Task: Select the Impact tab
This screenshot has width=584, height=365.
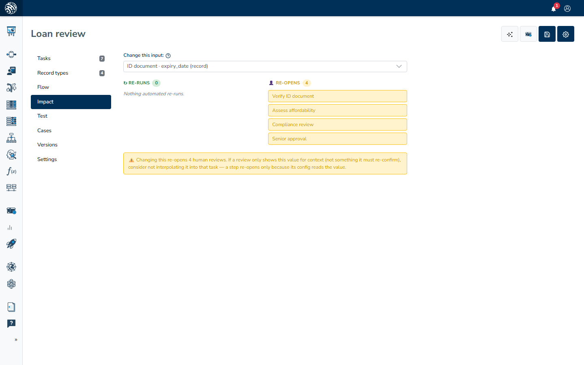Action: click(x=71, y=102)
